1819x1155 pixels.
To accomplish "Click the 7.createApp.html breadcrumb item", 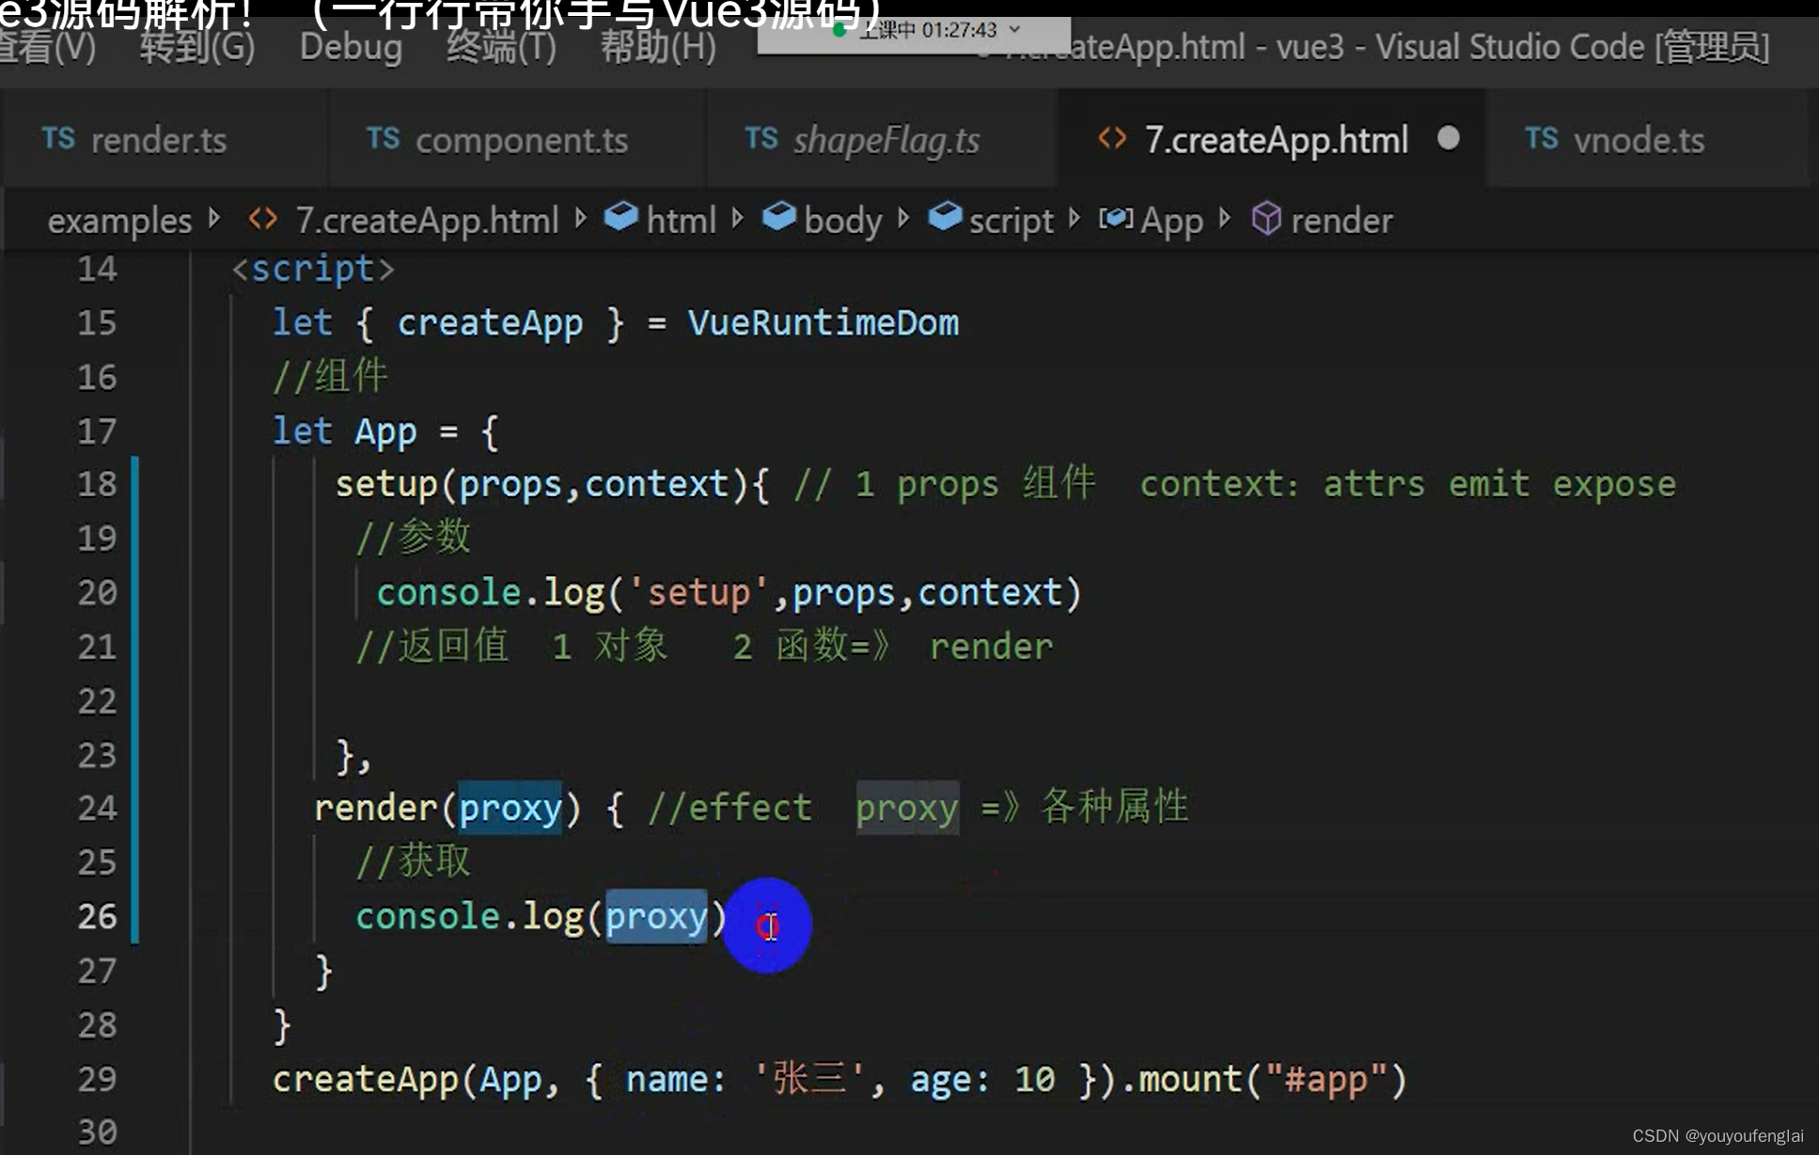I will pyautogui.click(x=427, y=221).
